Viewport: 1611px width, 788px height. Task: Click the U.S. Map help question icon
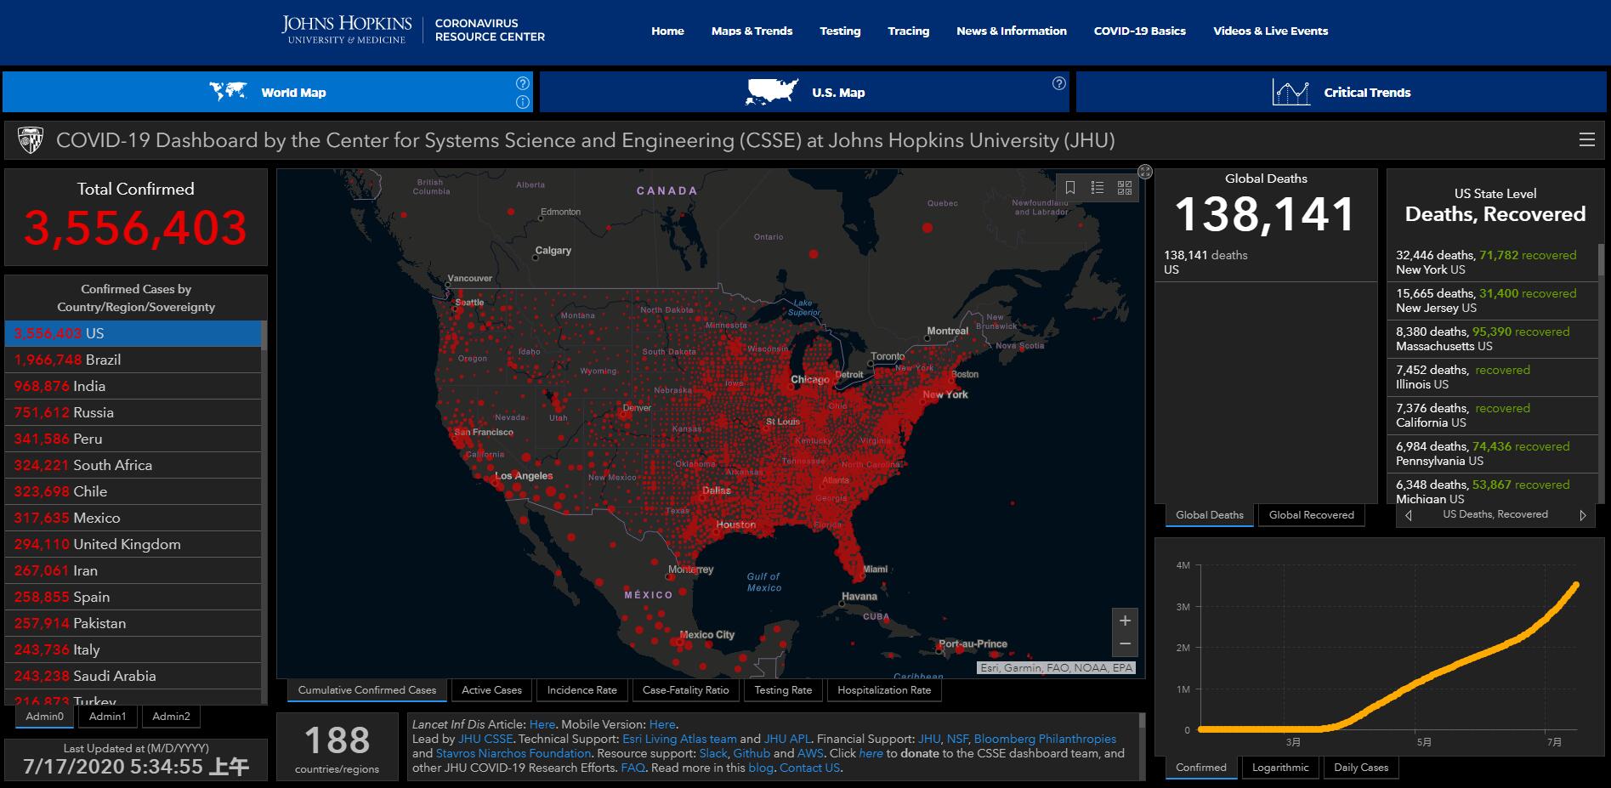coord(1058,83)
